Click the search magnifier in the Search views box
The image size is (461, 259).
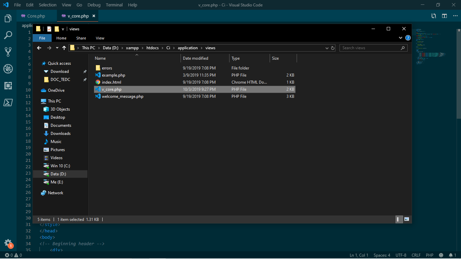(403, 48)
